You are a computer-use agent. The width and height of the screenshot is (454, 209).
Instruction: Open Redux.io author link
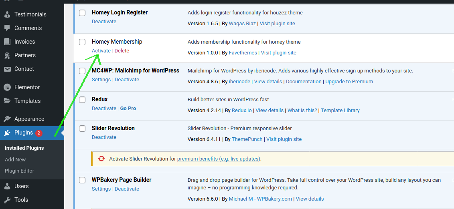[x=242, y=111]
